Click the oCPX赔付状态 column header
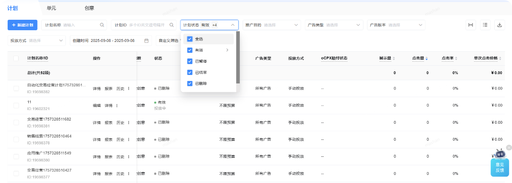 coord(334,58)
